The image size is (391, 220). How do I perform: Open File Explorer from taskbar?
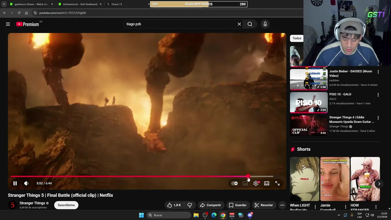click(196, 215)
